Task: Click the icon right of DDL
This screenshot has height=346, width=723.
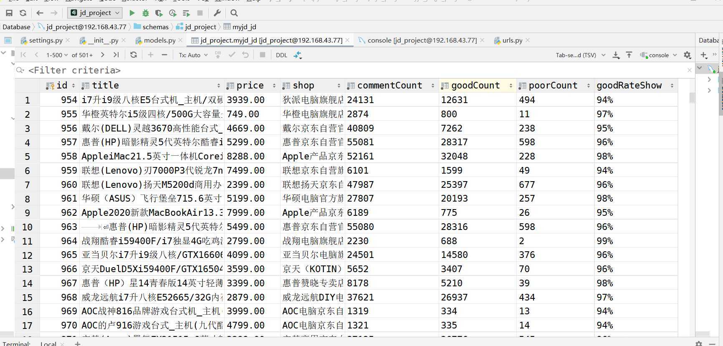Action: click(x=298, y=55)
